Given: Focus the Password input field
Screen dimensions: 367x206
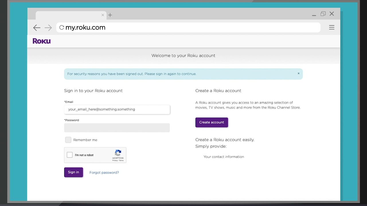Looking at the screenshot, I should tap(117, 128).
